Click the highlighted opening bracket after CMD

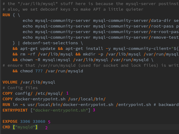coord(14,127)
